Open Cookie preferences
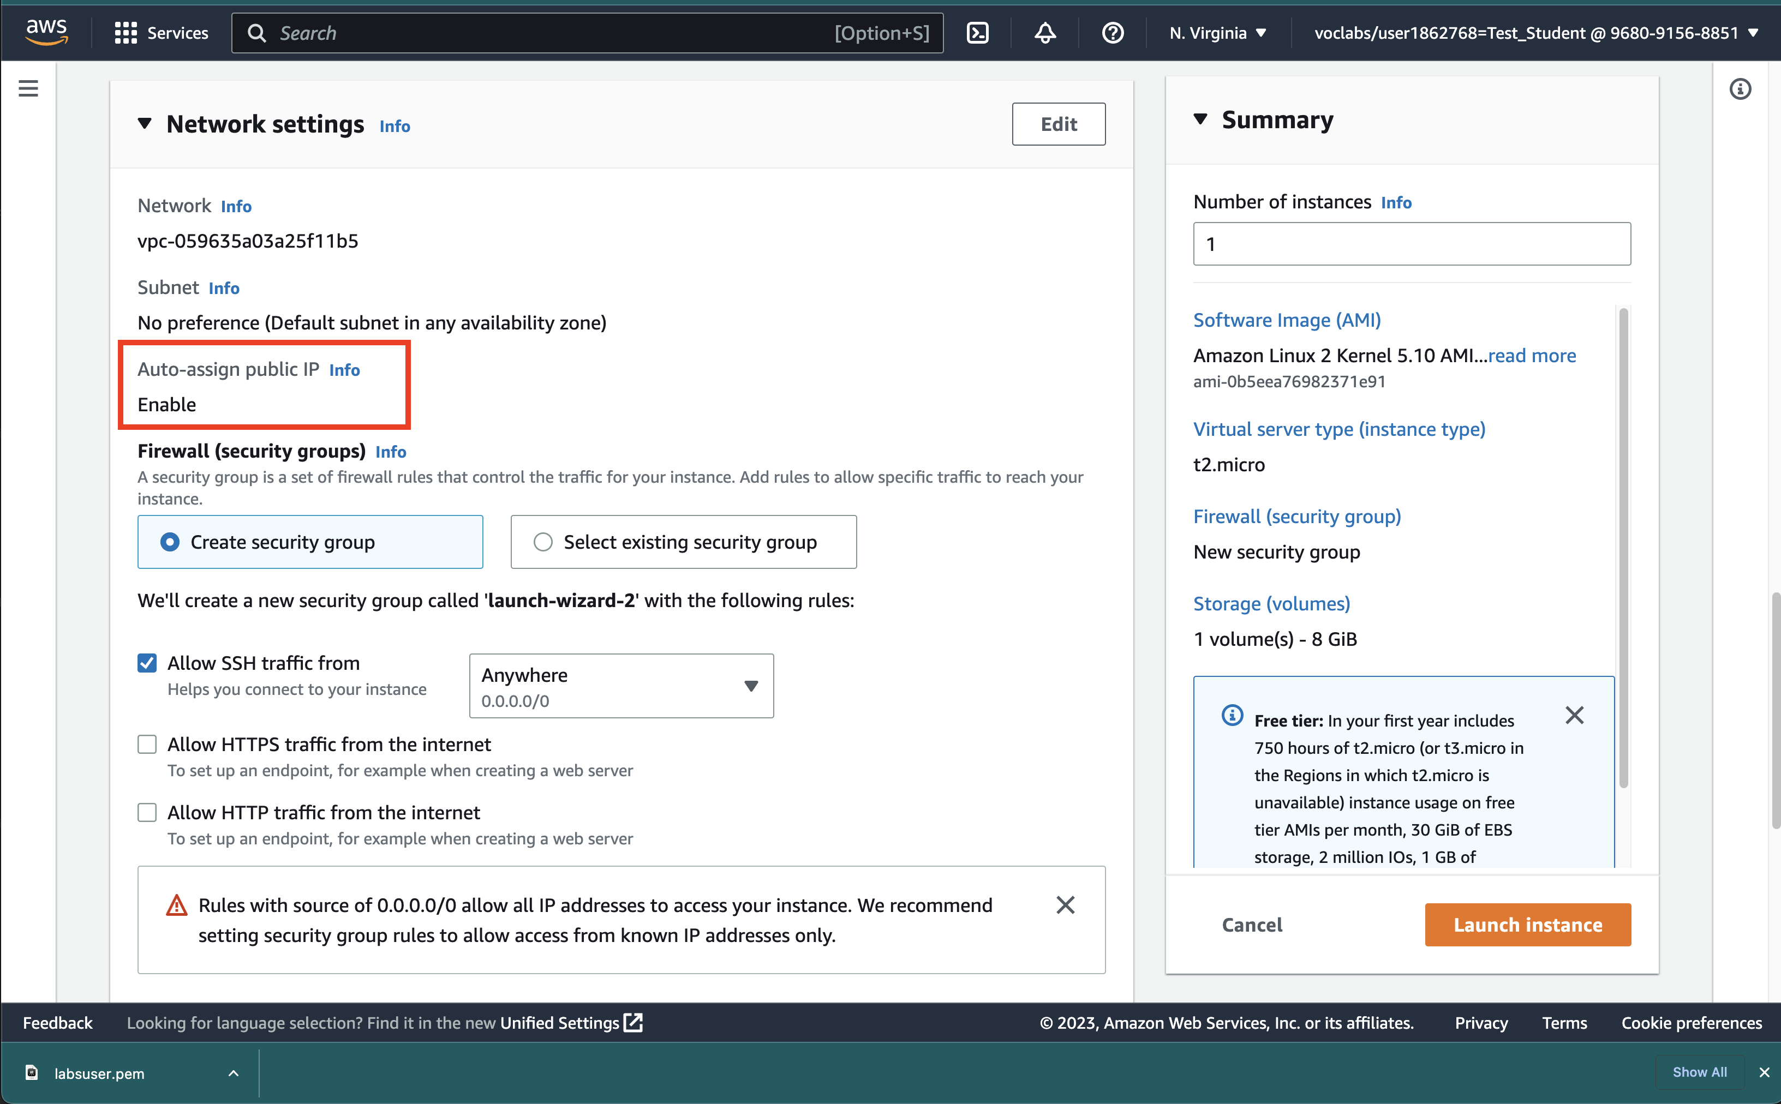The height and width of the screenshot is (1104, 1781). pos(1690,1022)
